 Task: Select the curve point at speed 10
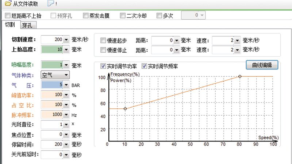click(125, 109)
